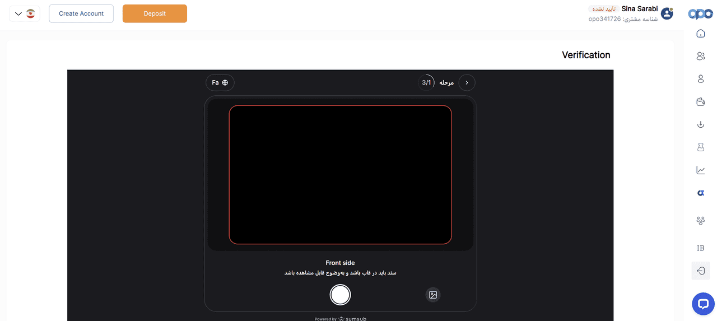Screen dimensions: 717x321
Task: Go back with the chevron arrow button
Action: pos(467,83)
